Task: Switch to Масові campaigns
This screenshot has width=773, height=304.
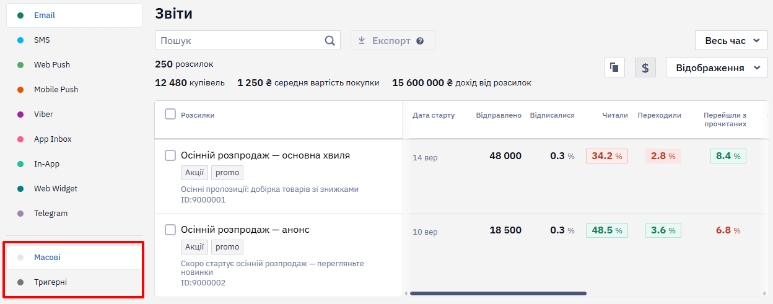Action: [74, 257]
